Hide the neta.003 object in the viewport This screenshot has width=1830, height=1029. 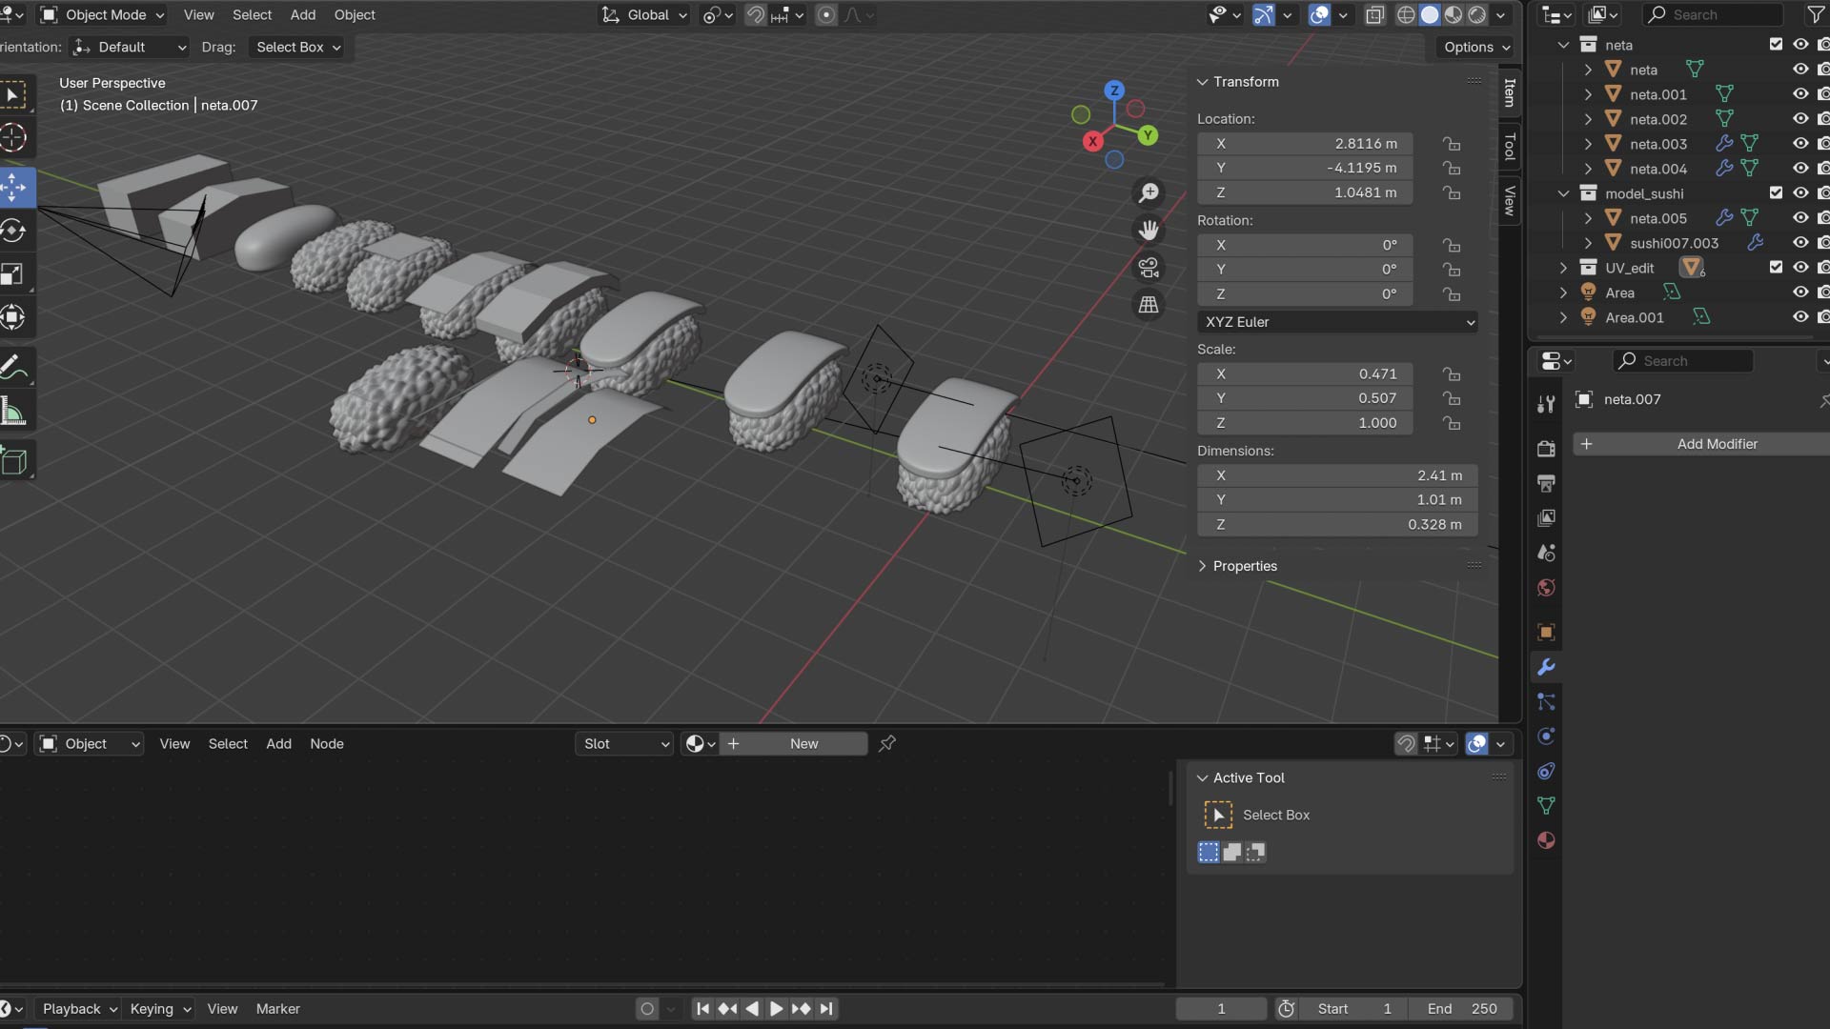[1800, 144]
